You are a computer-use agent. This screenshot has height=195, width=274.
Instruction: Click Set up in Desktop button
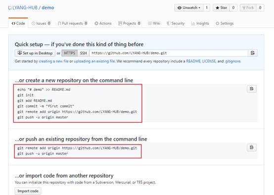[x=35, y=53]
